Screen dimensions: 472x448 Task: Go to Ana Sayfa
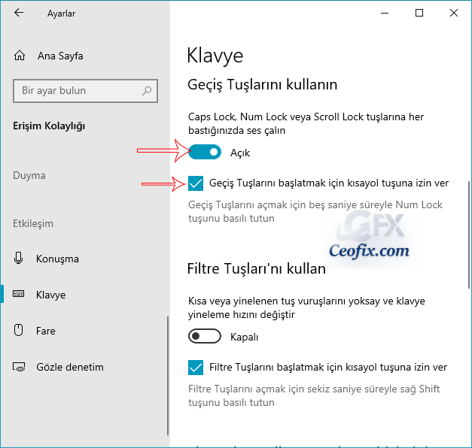[60, 56]
